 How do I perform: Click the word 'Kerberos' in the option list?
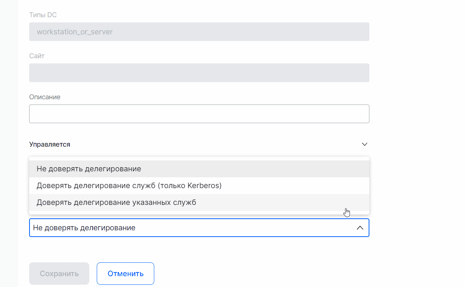pos(204,186)
